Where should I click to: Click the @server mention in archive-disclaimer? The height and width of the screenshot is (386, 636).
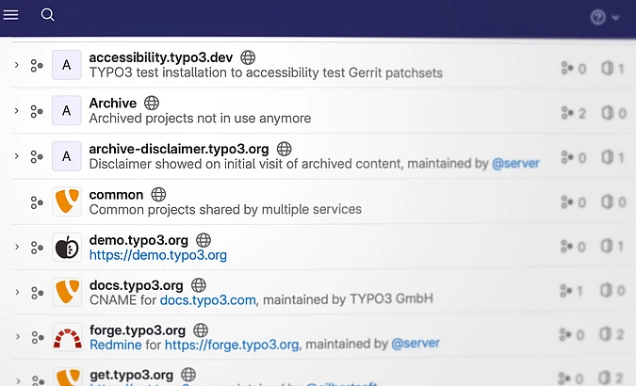click(515, 164)
